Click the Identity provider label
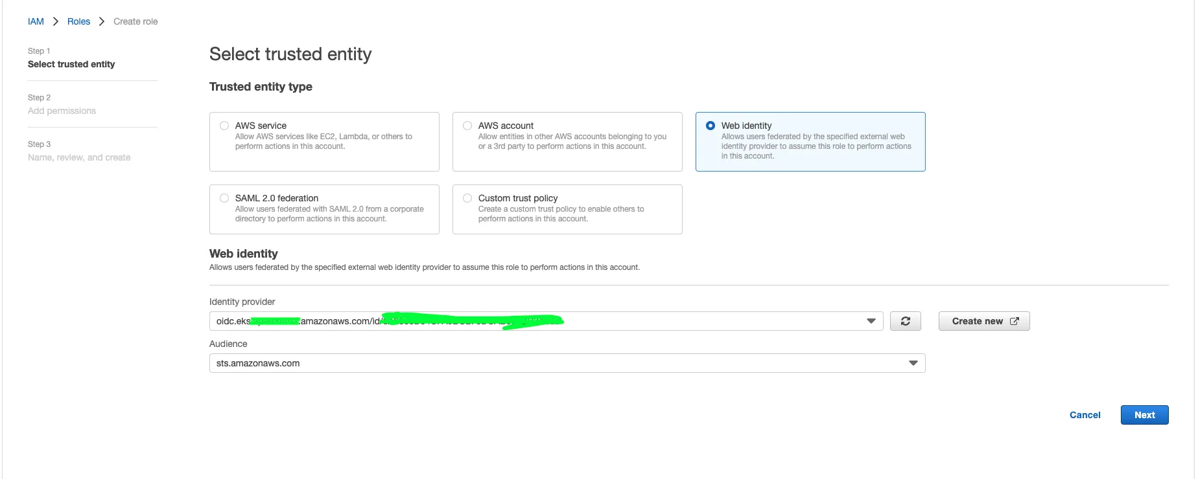This screenshot has width=1198, height=479. click(242, 302)
